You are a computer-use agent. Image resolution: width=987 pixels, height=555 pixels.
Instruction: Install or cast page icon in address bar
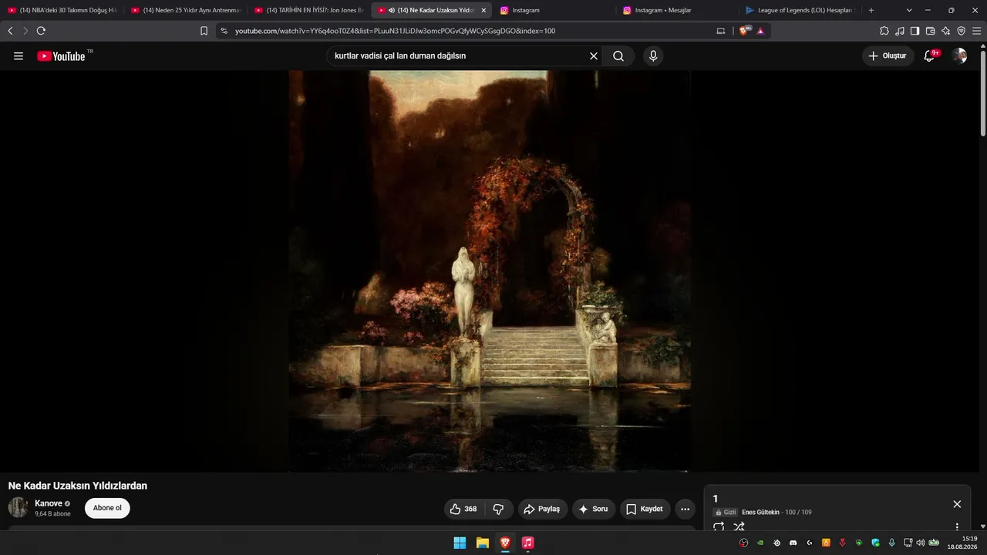click(x=721, y=31)
